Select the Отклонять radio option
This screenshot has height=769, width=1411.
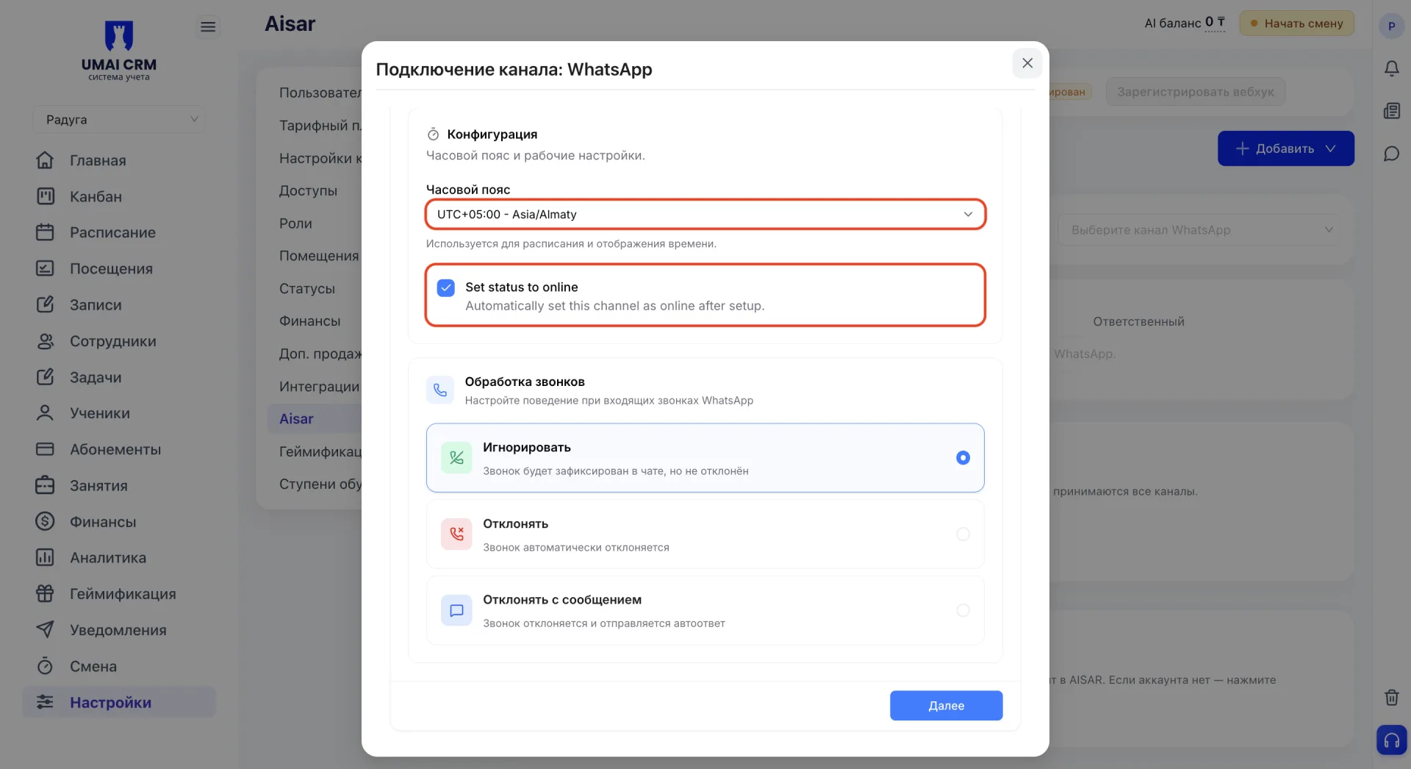pos(963,534)
